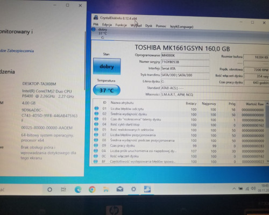Click the Własności S.M.A.R.T., APM, NCQ field

215,95
